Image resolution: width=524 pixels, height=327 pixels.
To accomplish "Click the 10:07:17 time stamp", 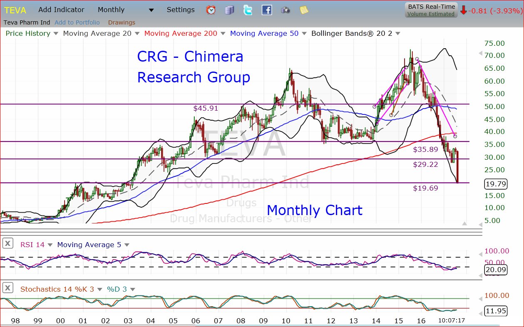I will pyautogui.click(x=452, y=321).
